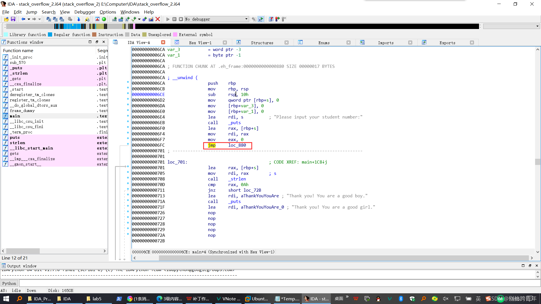541x304 pixels.
Task: Open the Search menu
Action: click(48, 12)
